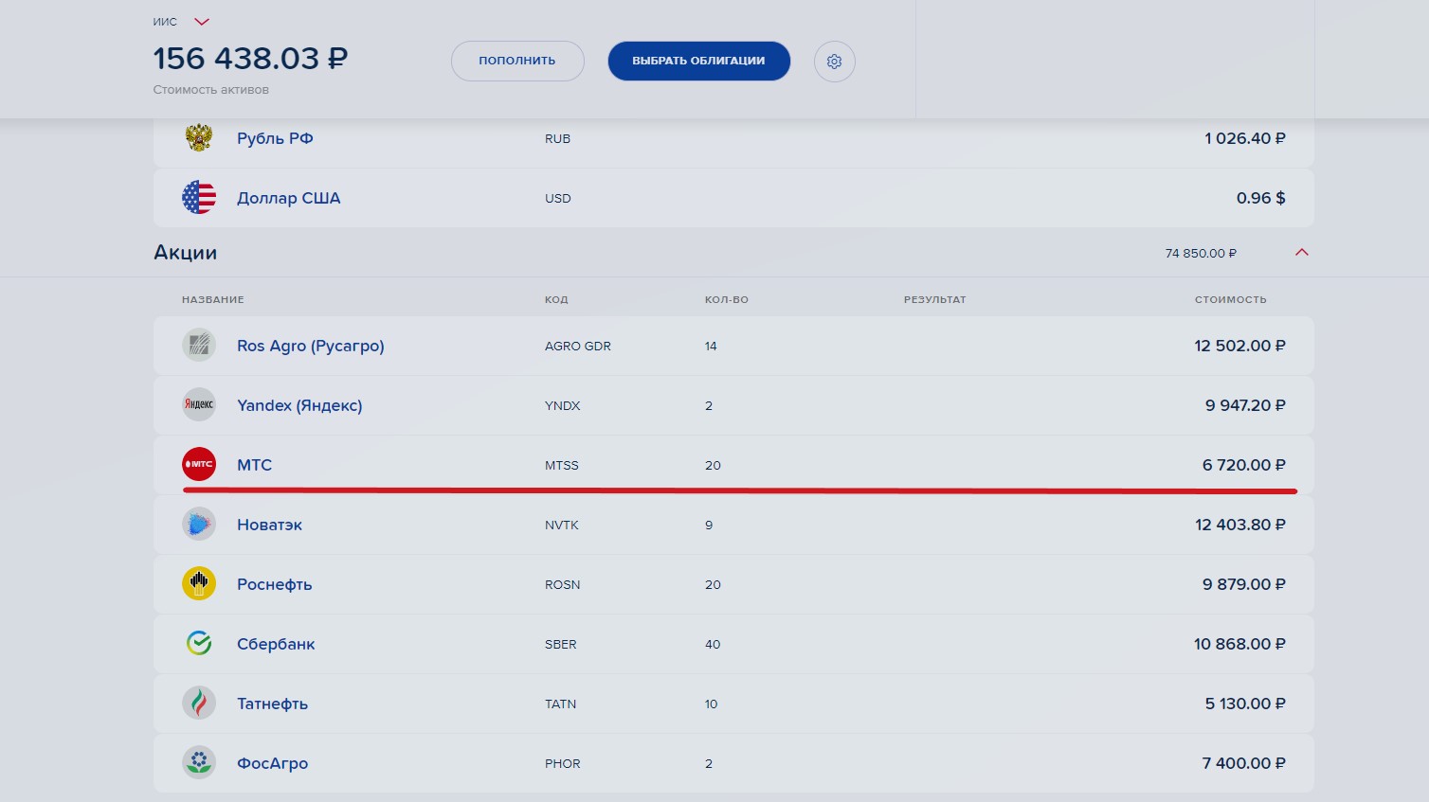Click the MTSS ticker code
Image resolution: width=1429 pixels, height=802 pixels.
pos(562,465)
